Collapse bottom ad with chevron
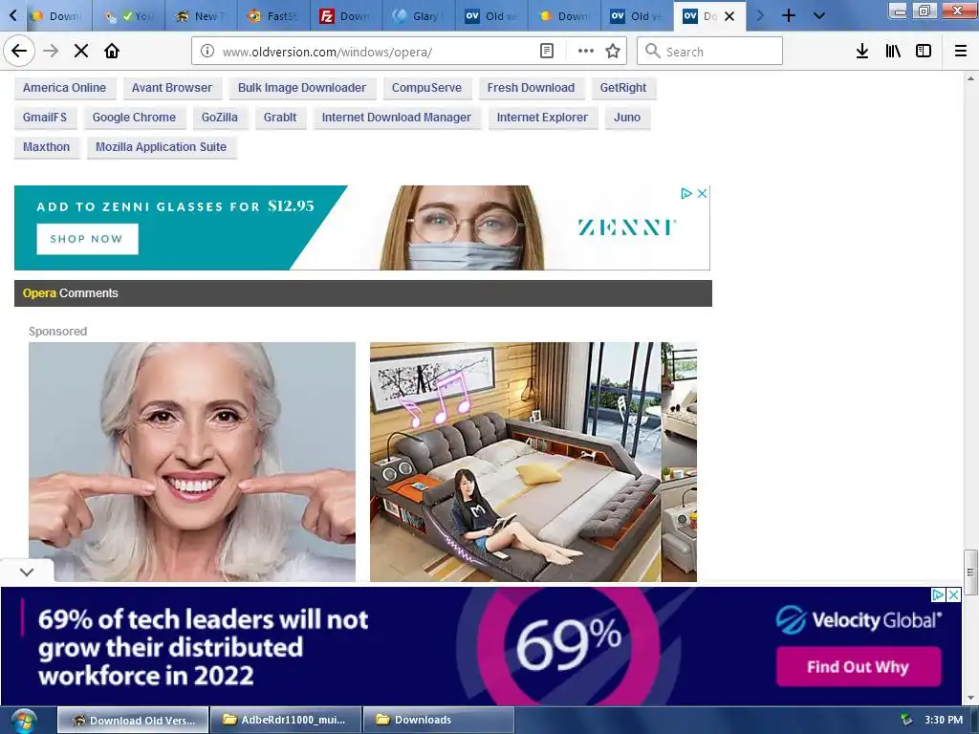The width and height of the screenshot is (979, 734). click(27, 572)
